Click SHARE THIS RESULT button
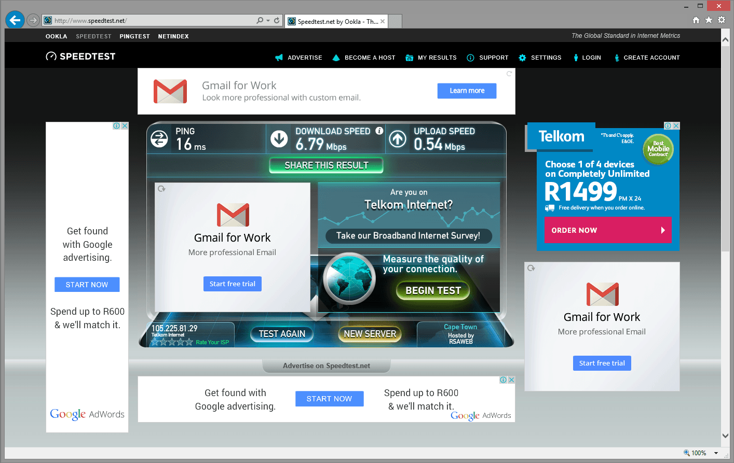This screenshot has height=463, width=734. (327, 165)
